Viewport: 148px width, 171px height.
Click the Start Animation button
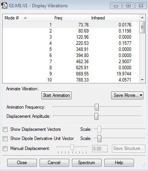pyautogui.click(x=56, y=95)
